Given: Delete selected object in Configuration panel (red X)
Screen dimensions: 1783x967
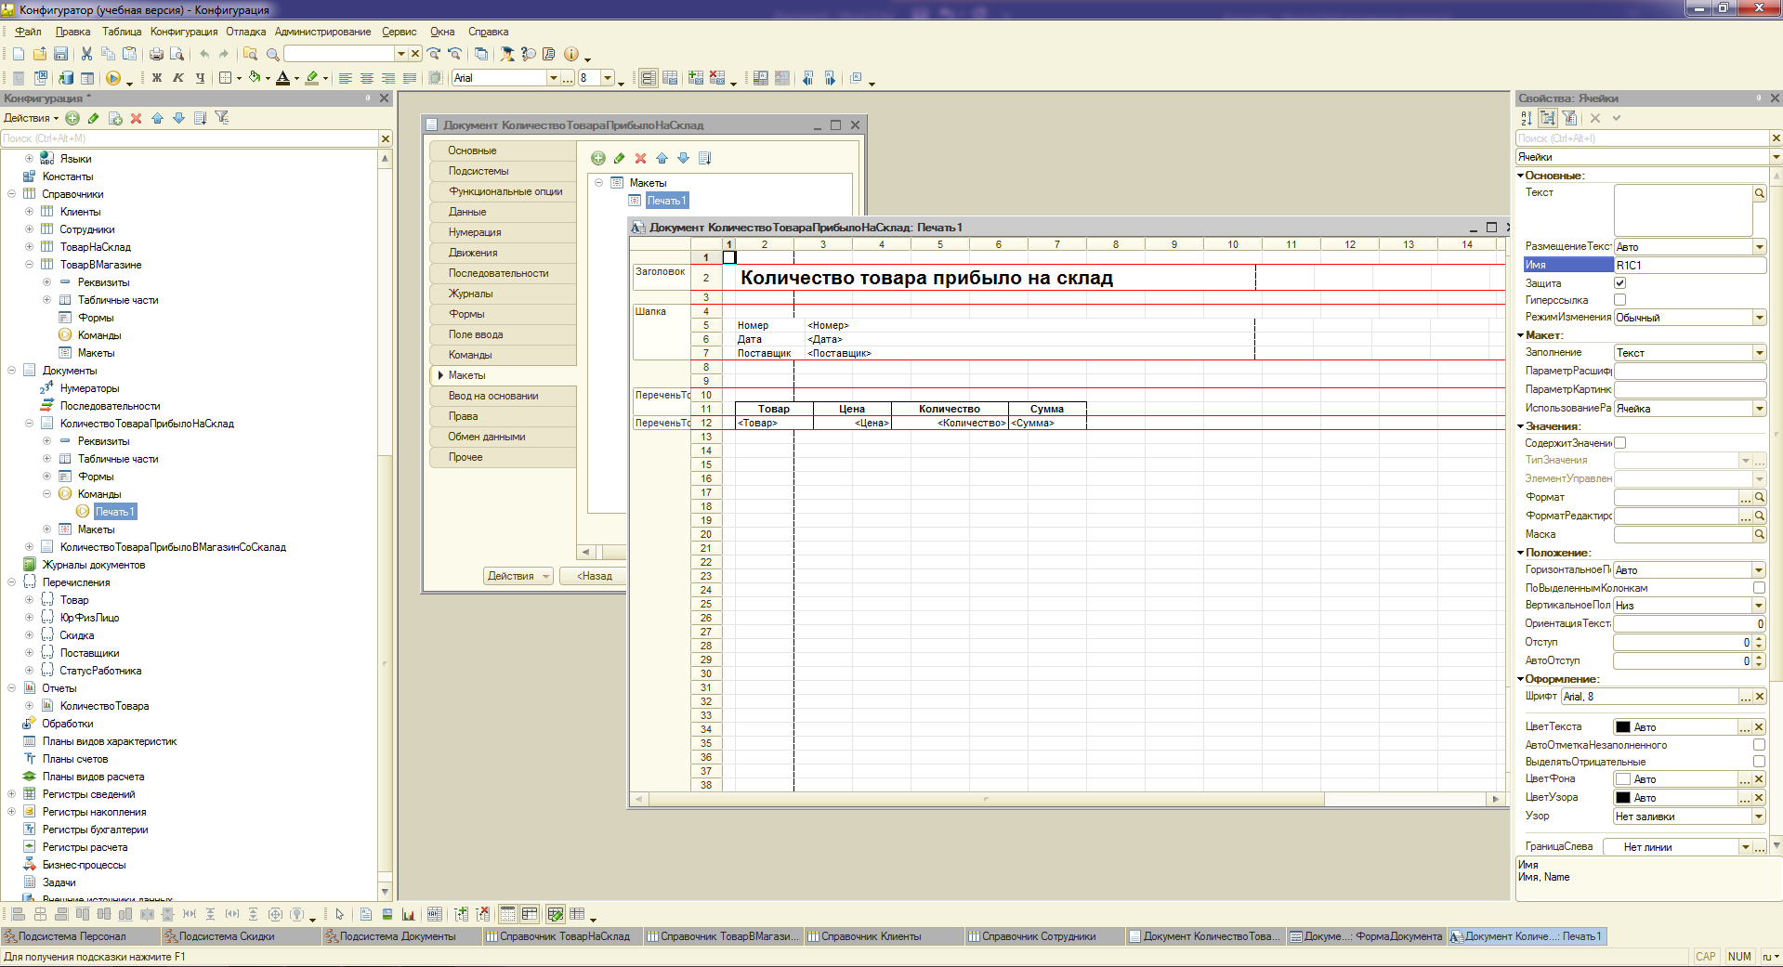Looking at the screenshot, I should 137,118.
